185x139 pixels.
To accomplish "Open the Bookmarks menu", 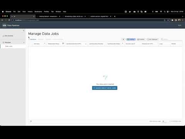I will point(38,12).
